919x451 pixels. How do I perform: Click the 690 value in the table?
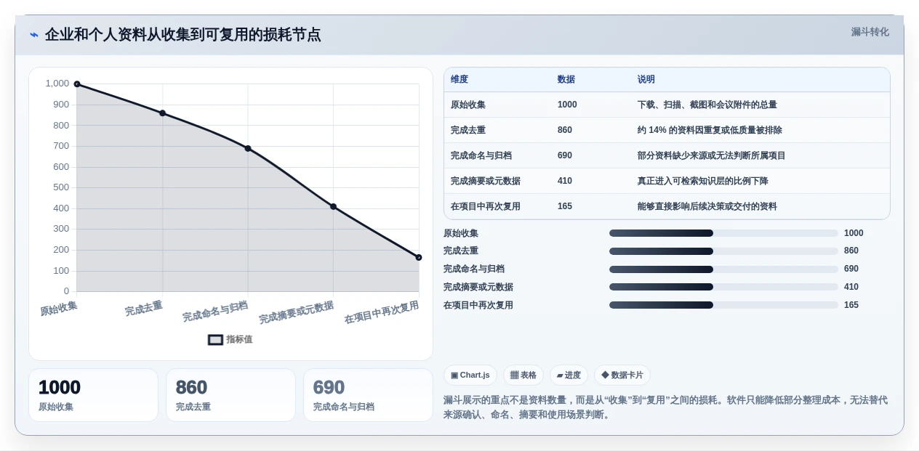(x=565, y=155)
